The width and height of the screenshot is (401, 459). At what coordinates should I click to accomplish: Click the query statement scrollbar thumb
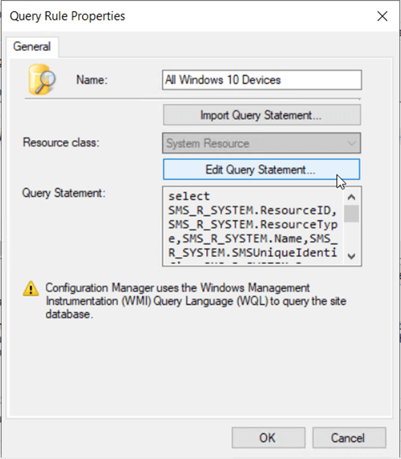pos(352,212)
